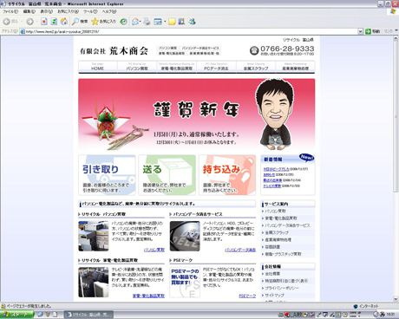The image size is (399, 319).
Task: Open the ツール(T) menu
Action: click(90, 11)
